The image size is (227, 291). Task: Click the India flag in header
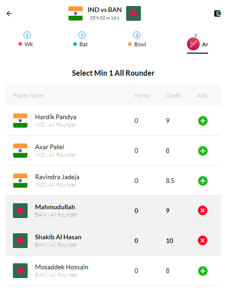pos(76,13)
